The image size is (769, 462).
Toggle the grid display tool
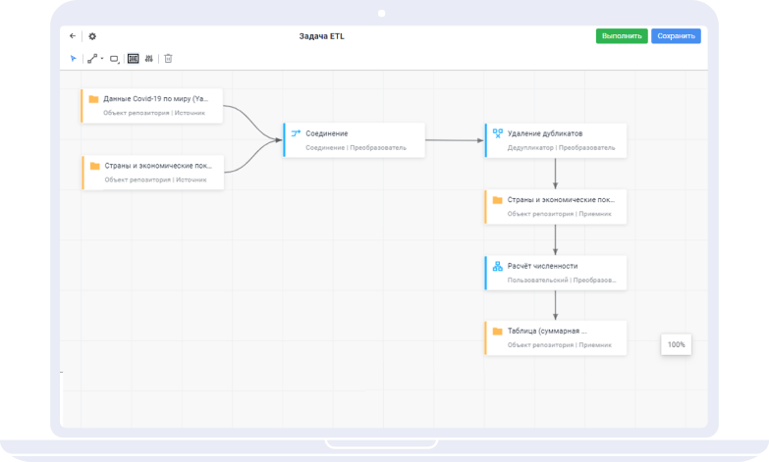pos(133,59)
